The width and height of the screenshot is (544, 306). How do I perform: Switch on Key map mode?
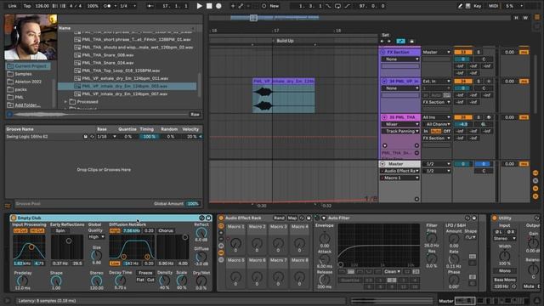point(478,6)
